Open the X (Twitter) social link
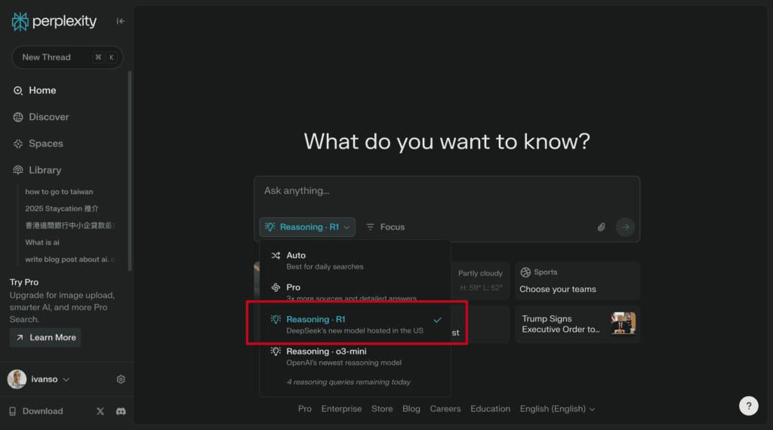This screenshot has height=430, width=773. 100,411
